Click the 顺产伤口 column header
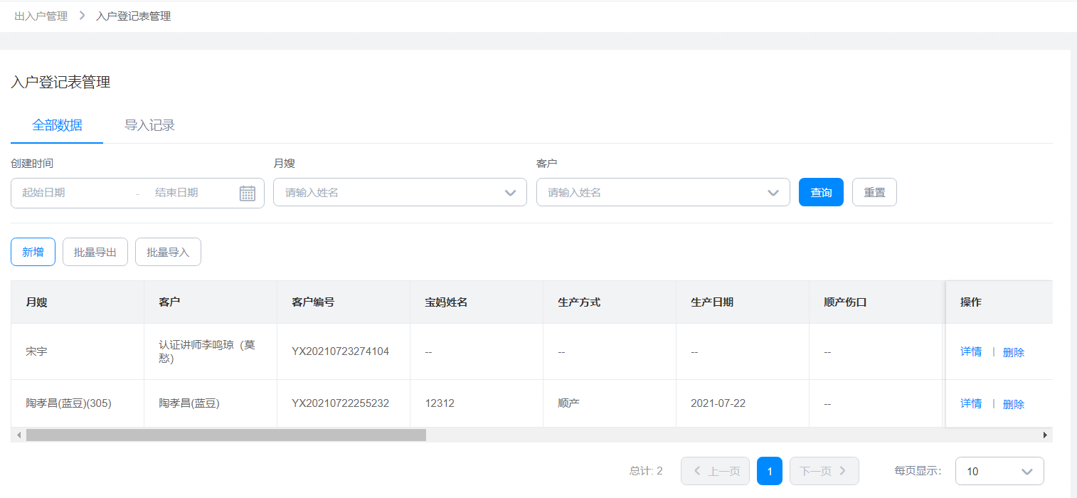1077x498 pixels. pyautogui.click(x=876, y=302)
